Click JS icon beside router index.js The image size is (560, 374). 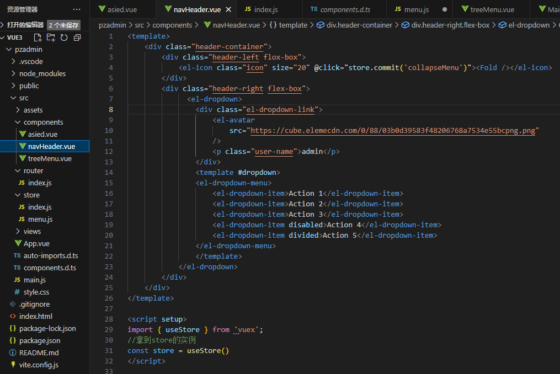[22, 183]
